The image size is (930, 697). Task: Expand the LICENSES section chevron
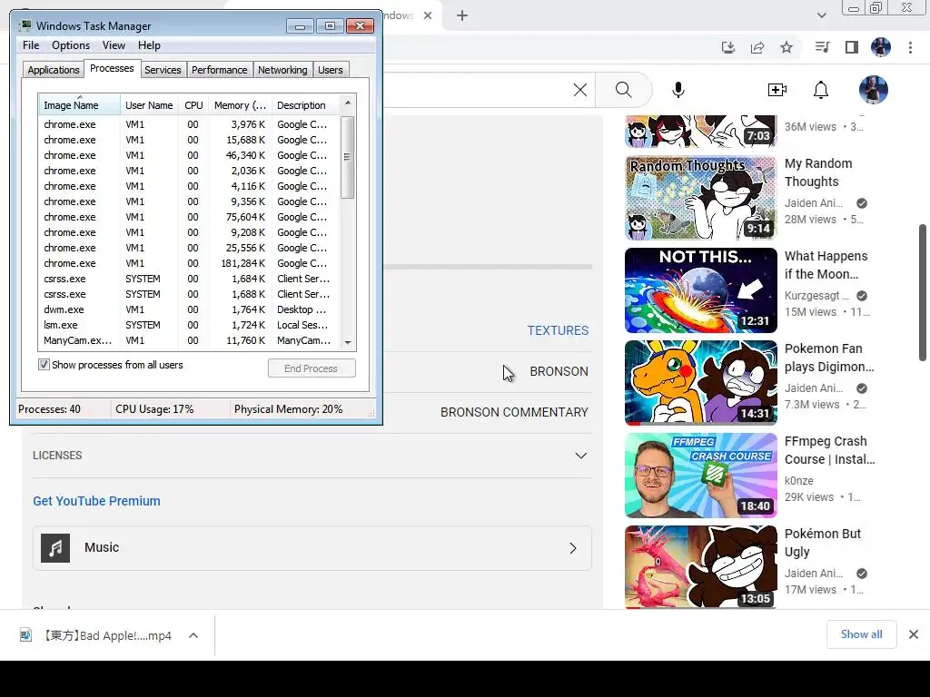[580, 456]
